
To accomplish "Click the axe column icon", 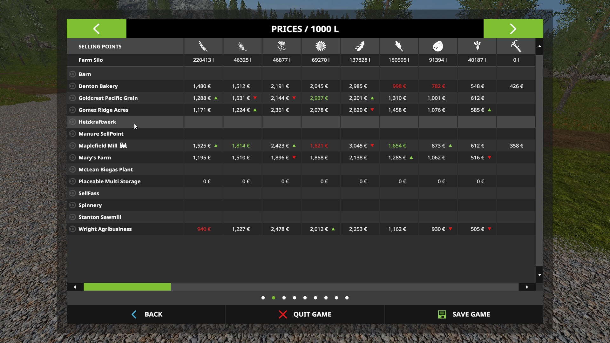I will pyautogui.click(x=516, y=46).
